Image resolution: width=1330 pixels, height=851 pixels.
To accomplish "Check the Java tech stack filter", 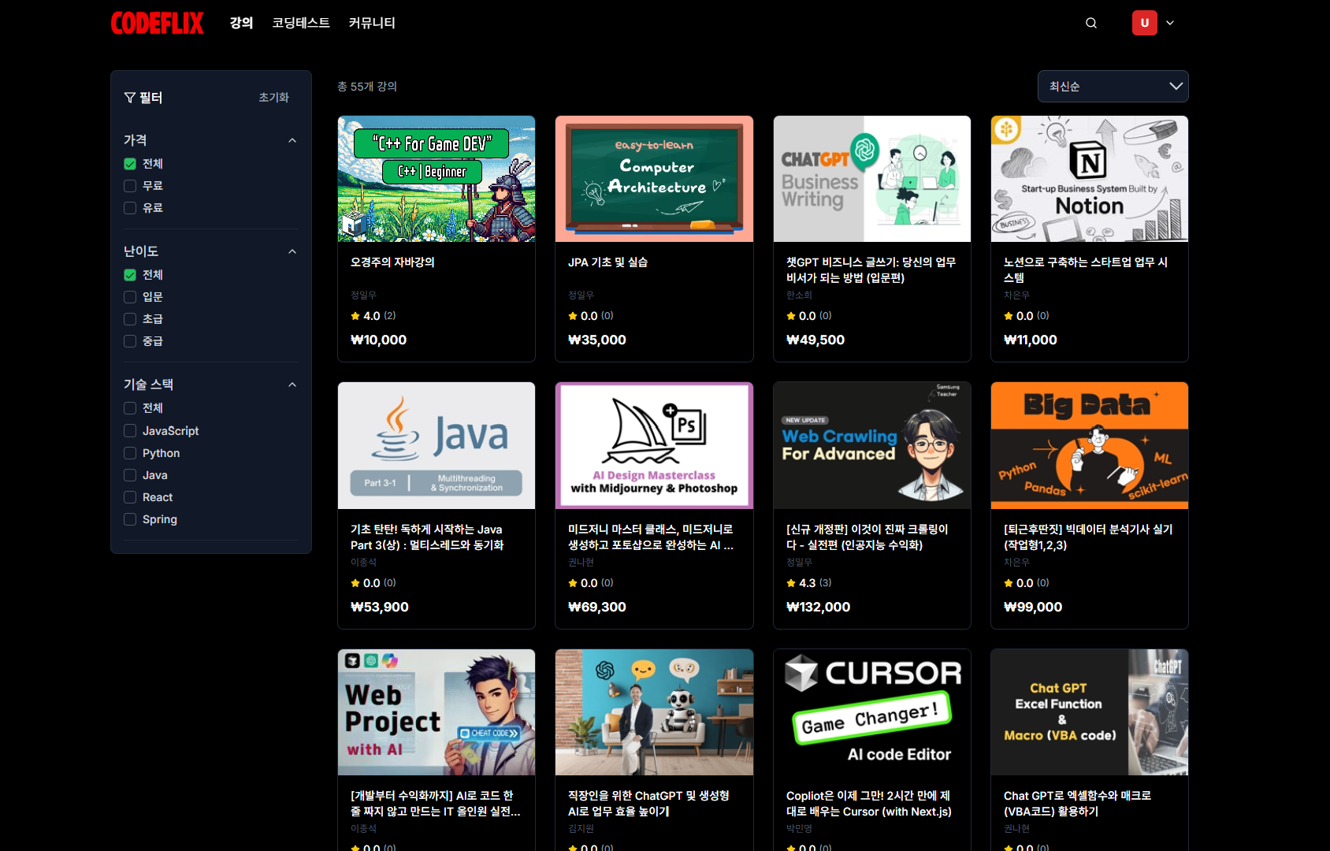I will [130, 475].
